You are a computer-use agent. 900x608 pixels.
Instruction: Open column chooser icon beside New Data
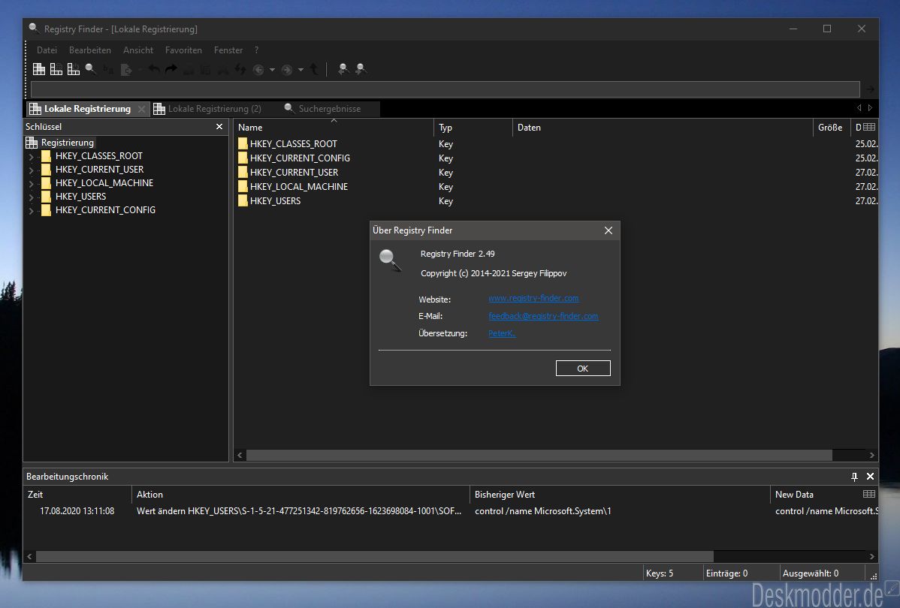click(x=869, y=495)
